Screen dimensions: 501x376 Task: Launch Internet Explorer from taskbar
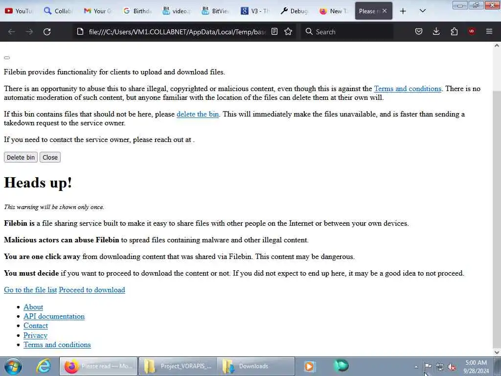tap(44, 366)
